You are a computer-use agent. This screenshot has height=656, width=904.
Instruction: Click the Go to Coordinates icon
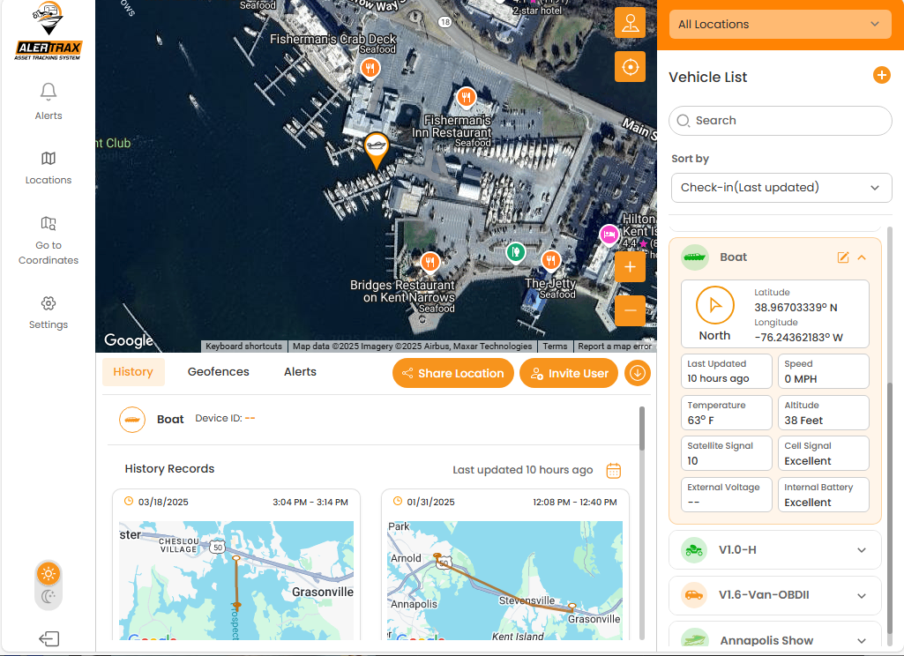49,223
